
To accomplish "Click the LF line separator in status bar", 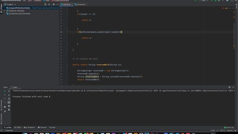I will point(217,130).
